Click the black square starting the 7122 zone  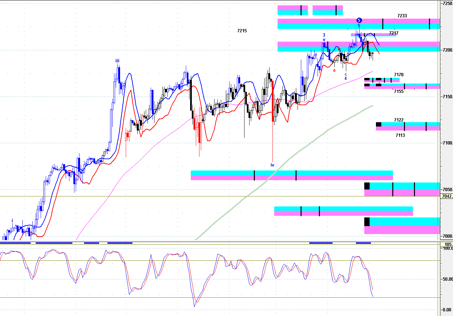pyautogui.click(x=379, y=125)
